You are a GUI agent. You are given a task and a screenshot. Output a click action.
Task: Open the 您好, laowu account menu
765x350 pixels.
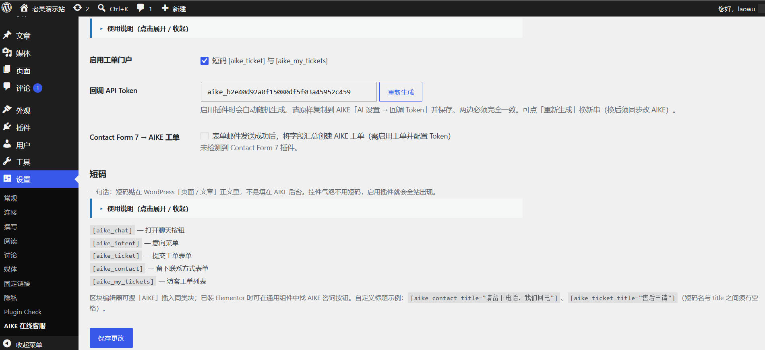pos(736,8)
